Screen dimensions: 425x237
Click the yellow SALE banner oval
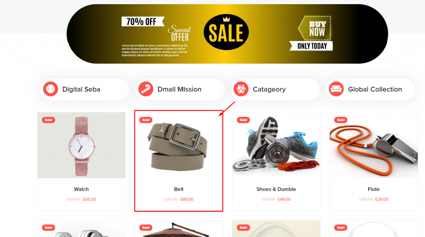[x=226, y=32]
